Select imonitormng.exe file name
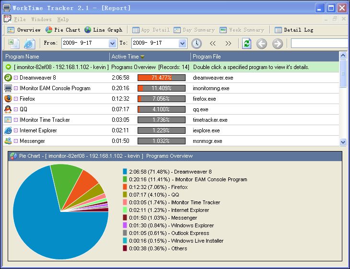The height and width of the screenshot is (269, 350). pos(211,88)
